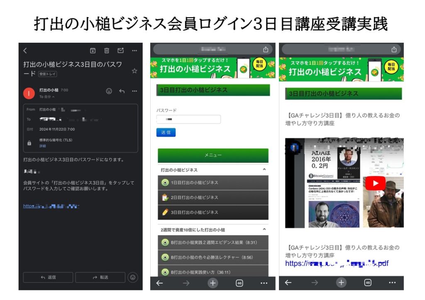Focus the パスワード input field
425x300 pixels.
click(x=188, y=119)
